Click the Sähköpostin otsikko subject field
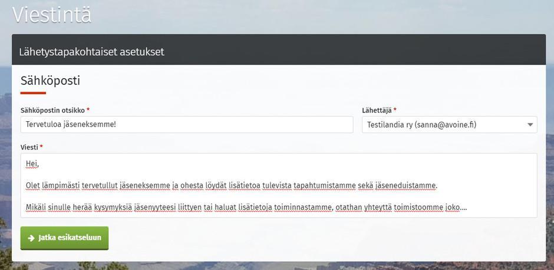Image resolution: width=554 pixels, height=270 pixels. coord(187,125)
